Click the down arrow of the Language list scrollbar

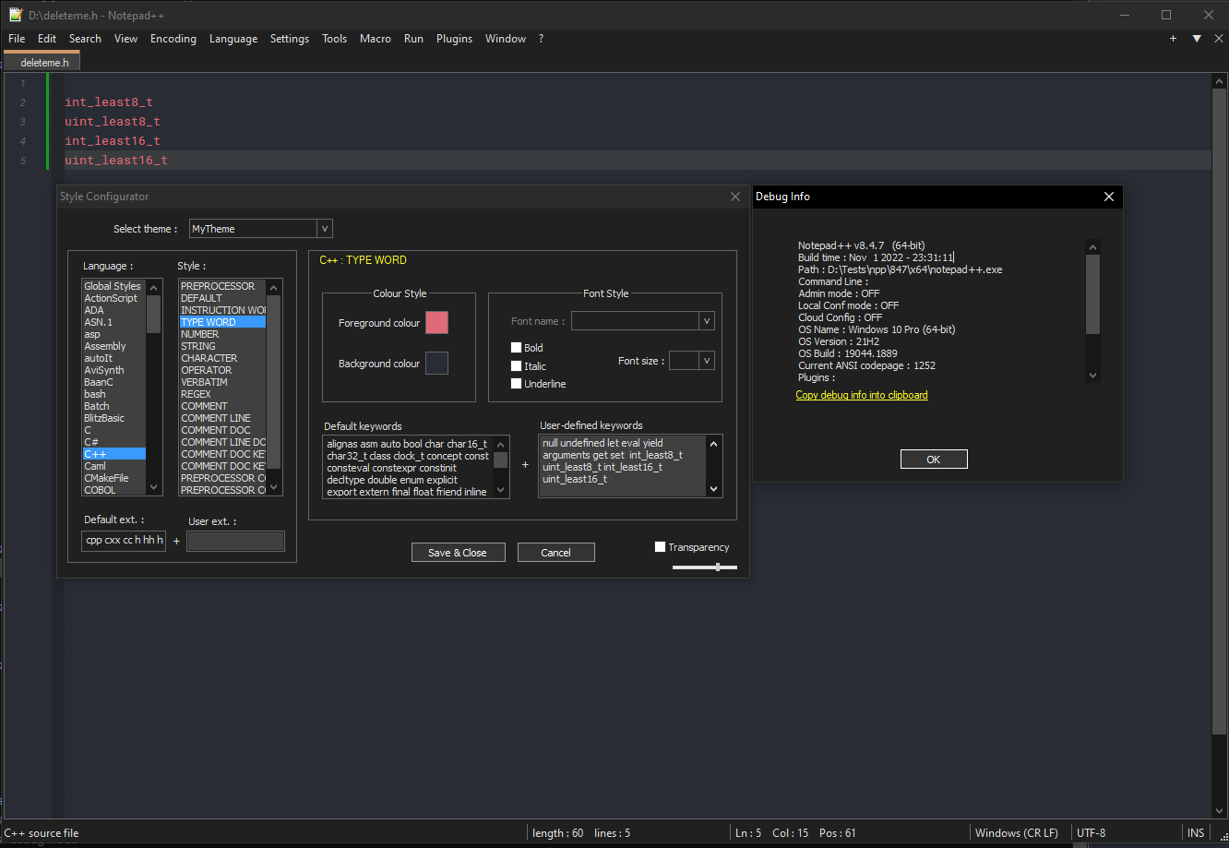[153, 490]
